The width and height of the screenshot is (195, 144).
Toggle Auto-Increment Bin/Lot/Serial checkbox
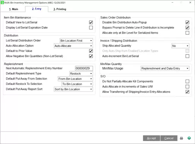(187, 56)
